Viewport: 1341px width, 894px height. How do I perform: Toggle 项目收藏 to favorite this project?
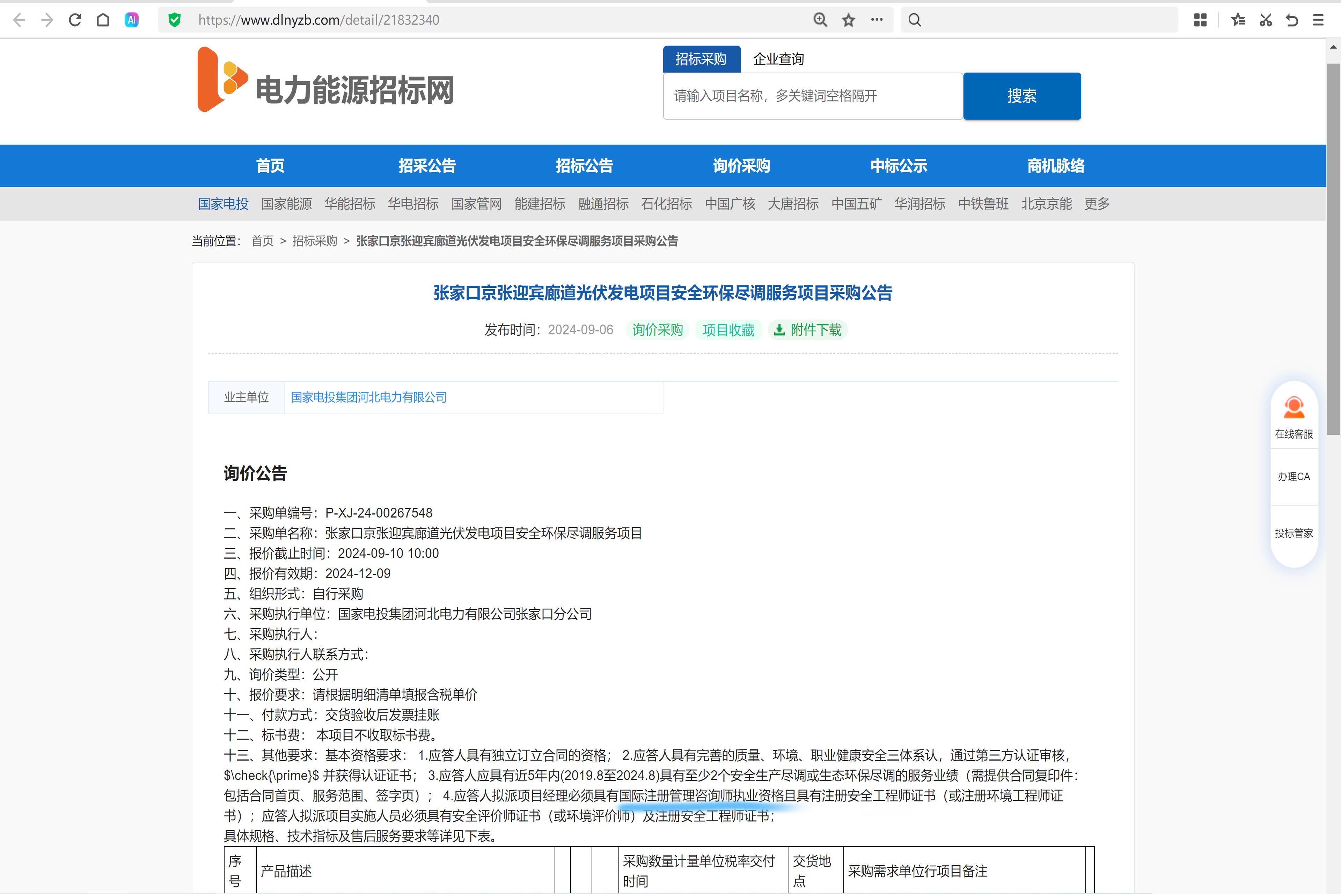728,330
